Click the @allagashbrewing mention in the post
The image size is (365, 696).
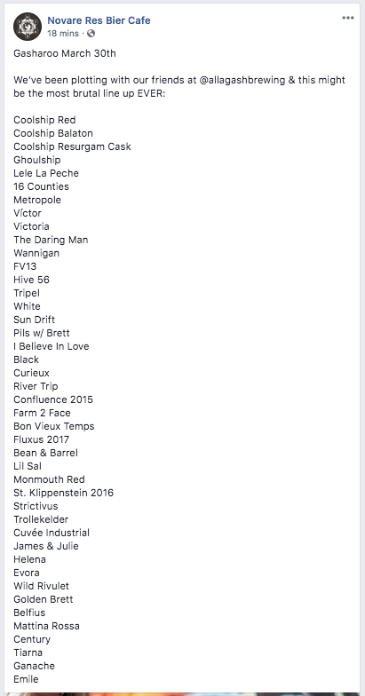[x=241, y=80]
